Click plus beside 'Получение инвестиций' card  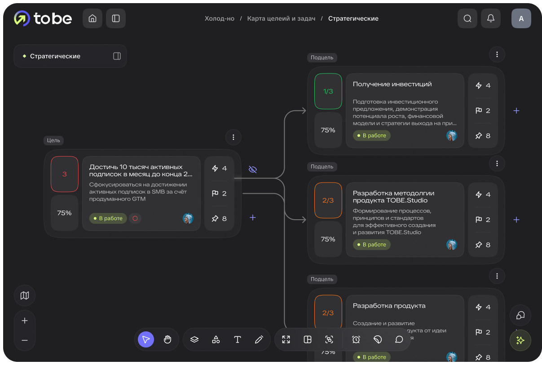[516, 111]
